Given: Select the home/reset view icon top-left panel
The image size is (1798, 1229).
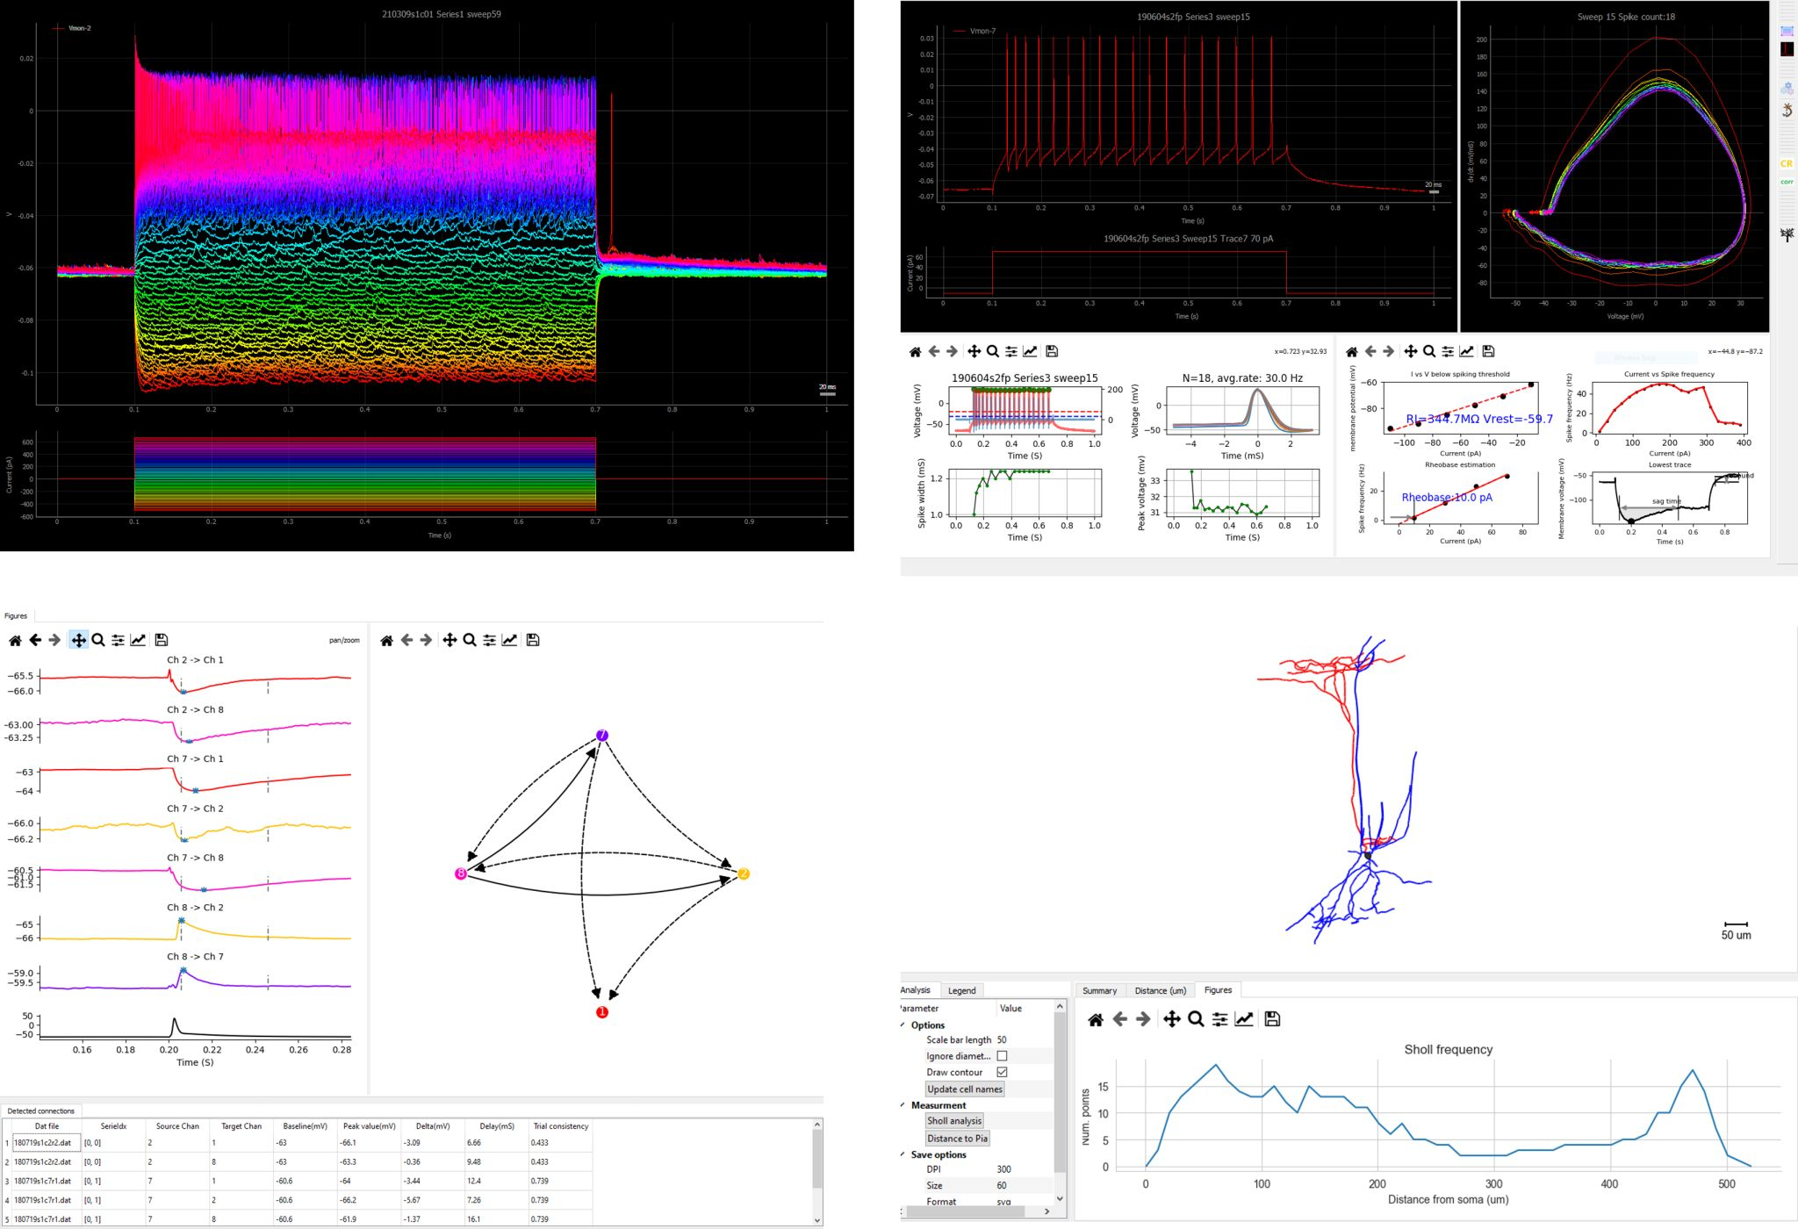Looking at the screenshot, I should pyautogui.click(x=14, y=639).
